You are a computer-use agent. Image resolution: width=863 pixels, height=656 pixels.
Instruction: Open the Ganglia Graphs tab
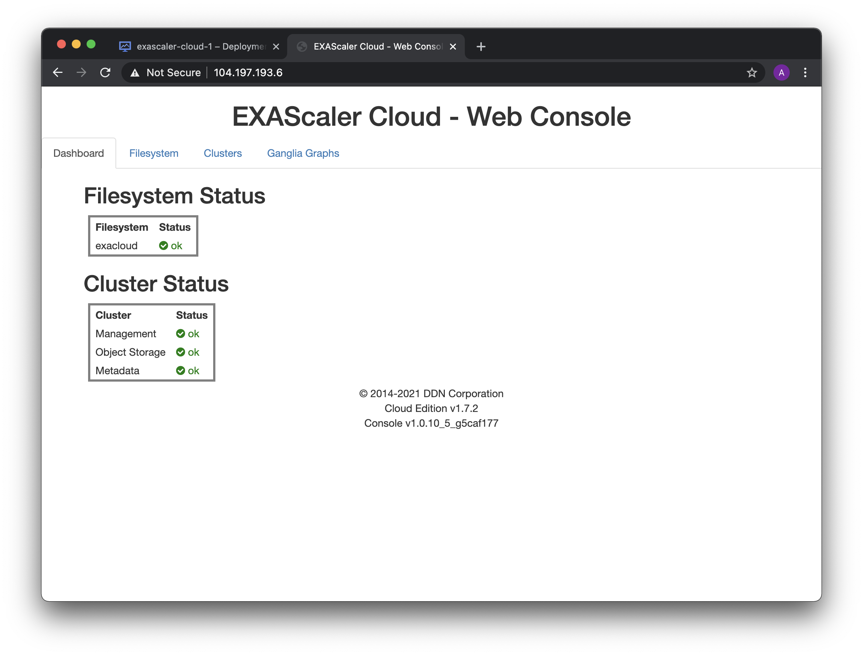[x=303, y=153]
